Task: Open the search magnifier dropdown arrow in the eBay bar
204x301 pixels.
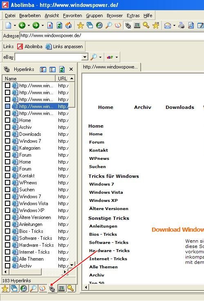Action: (x=100, y=57)
